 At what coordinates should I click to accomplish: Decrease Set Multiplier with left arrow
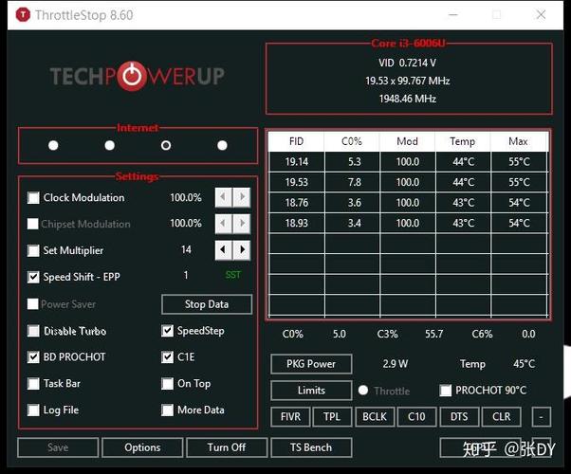point(223,250)
